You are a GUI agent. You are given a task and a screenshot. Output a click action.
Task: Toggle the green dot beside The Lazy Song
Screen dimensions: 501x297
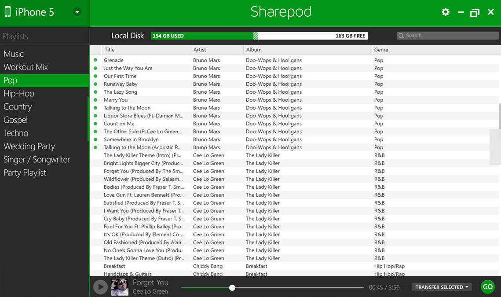coord(95,92)
